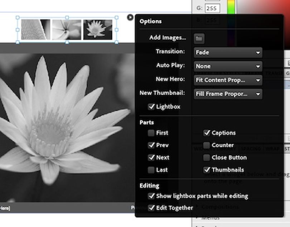Click the green color slider strip
290x227 pixels.
tap(231, 7)
